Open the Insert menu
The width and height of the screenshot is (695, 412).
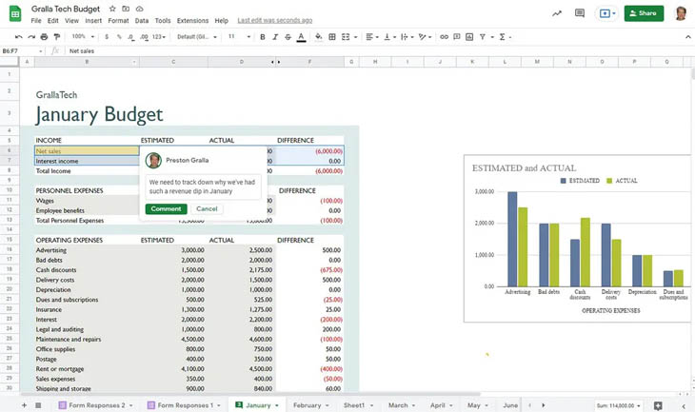tap(93, 20)
